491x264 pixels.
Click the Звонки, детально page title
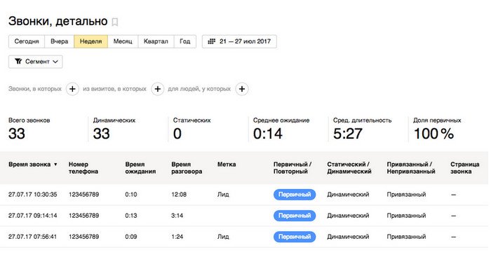[58, 21]
